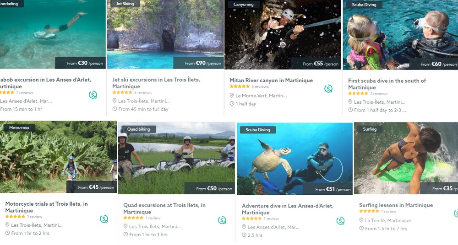Select the Canyoning category tag

pos(243,5)
